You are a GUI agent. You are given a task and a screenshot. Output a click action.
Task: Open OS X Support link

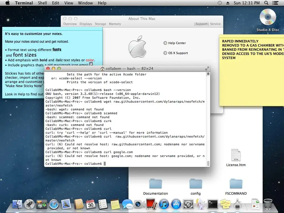click(x=176, y=53)
